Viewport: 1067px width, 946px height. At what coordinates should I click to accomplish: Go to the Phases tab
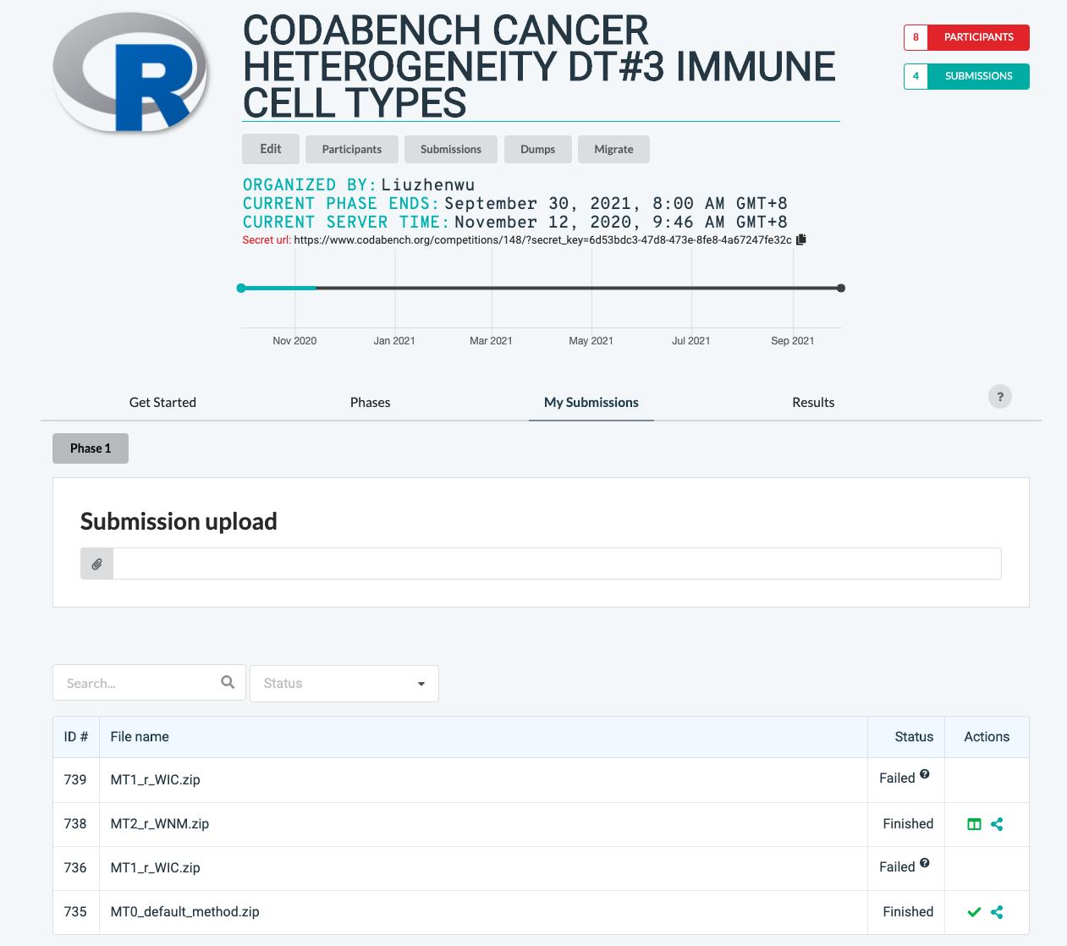370,403
